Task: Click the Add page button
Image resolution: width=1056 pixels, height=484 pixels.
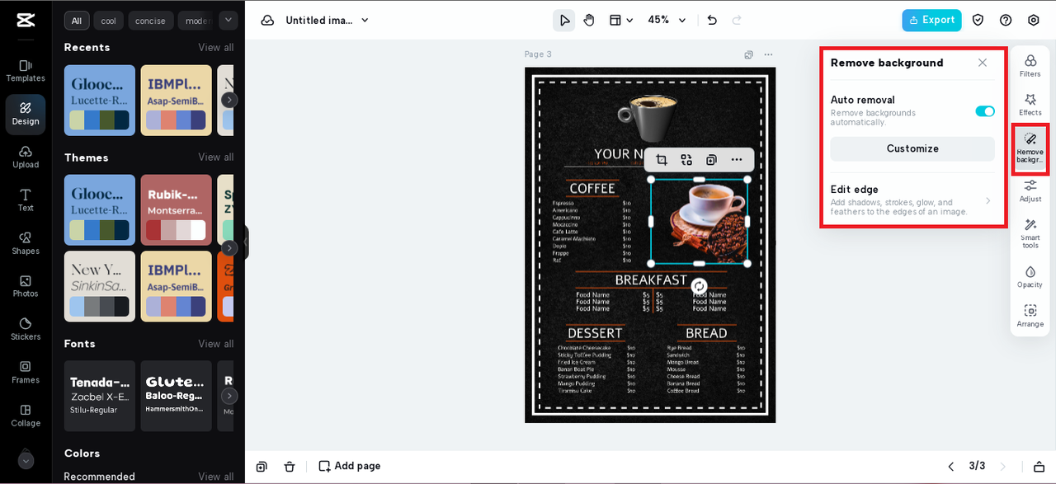Action: (350, 466)
